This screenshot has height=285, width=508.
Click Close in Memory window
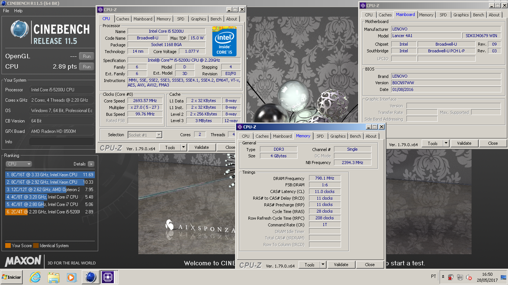tap(370, 265)
